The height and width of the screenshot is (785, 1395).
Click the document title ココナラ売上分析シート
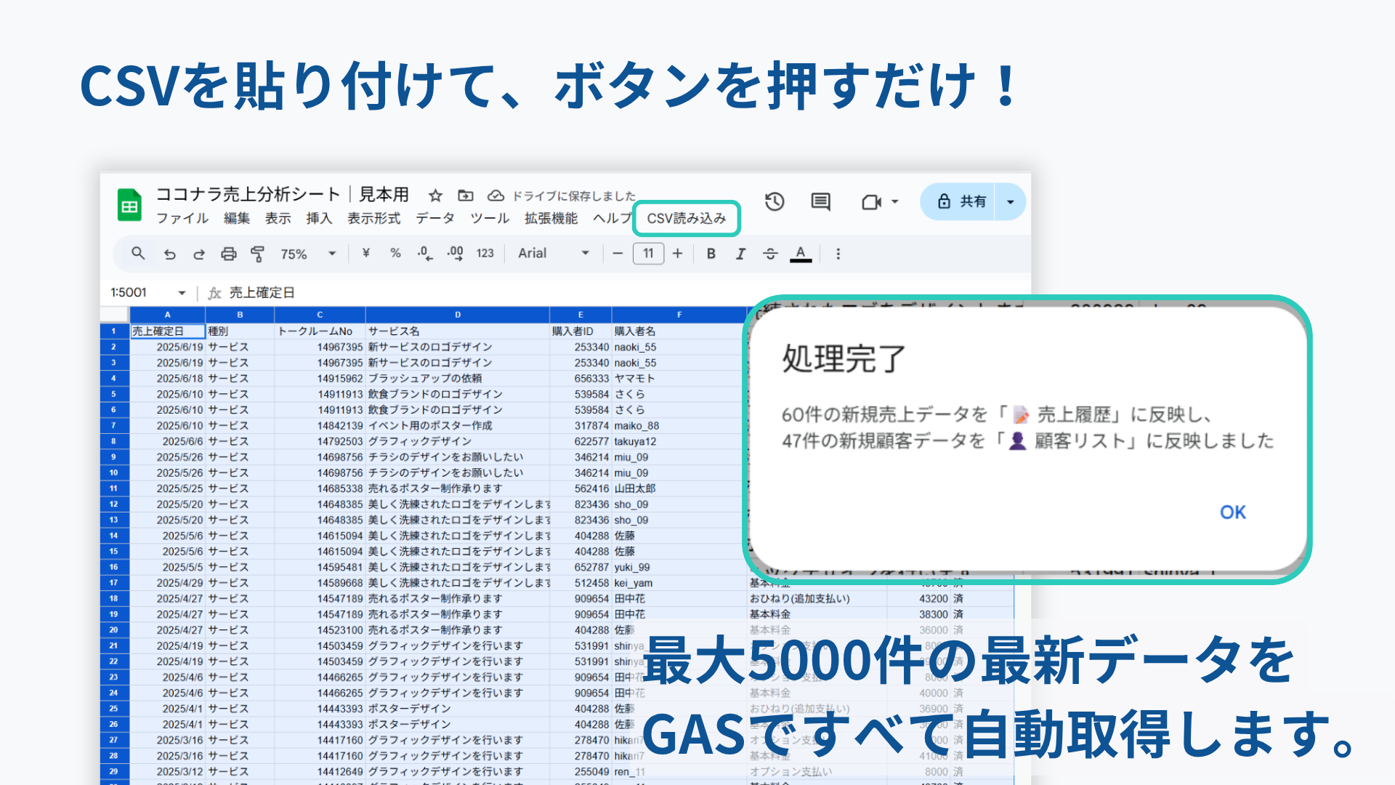282,194
